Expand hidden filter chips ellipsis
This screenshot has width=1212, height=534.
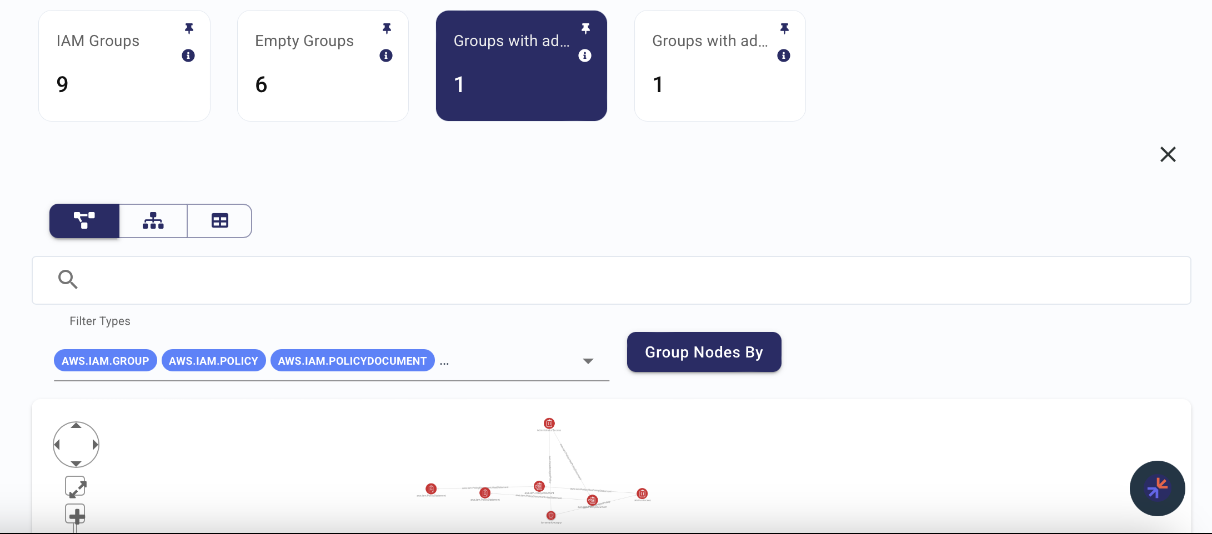coord(444,362)
